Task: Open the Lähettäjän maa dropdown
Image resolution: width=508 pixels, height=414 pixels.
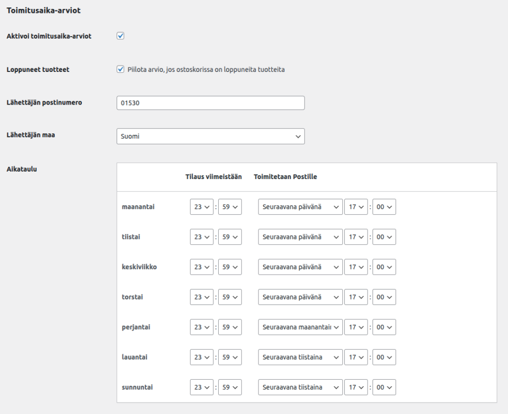Action: point(210,136)
